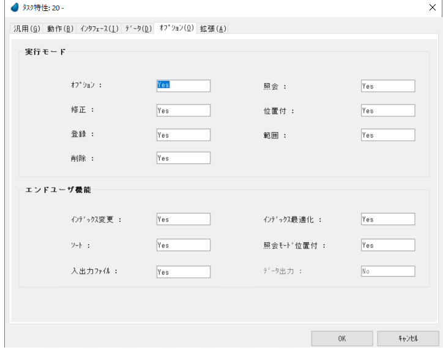Click the 入出力ファイル value field

tap(183, 272)
